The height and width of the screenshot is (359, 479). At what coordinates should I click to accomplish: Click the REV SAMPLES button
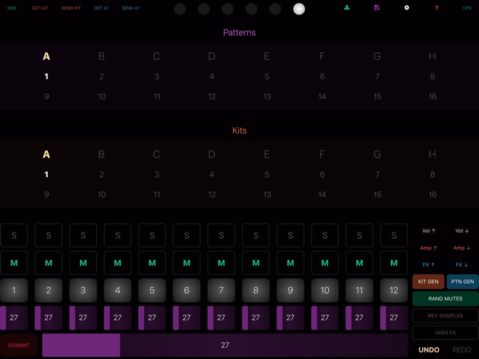click(x=445, y=316)
